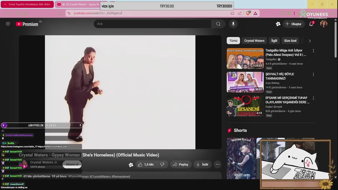Click the #CrystalWaters hashtag

(100, 177)
